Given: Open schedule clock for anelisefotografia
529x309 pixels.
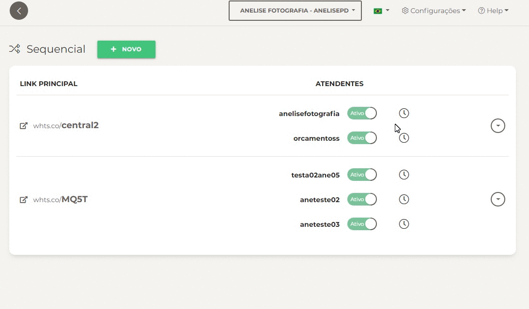Looking at the screenshot, I should click(404, 113).
